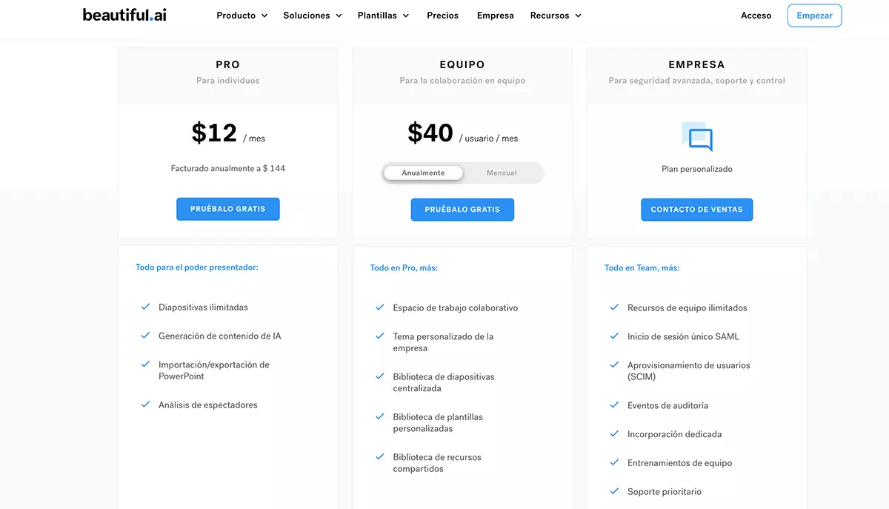Click the checkmark beside Diapositivas ilimitadas

click(x=146, y=306)
